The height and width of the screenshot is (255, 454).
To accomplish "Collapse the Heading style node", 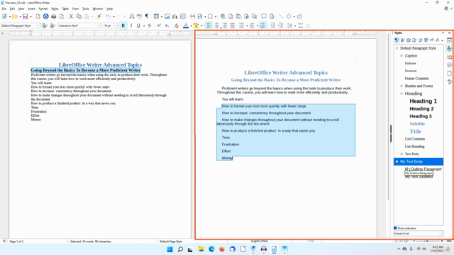I will click(x=402, y=93).
